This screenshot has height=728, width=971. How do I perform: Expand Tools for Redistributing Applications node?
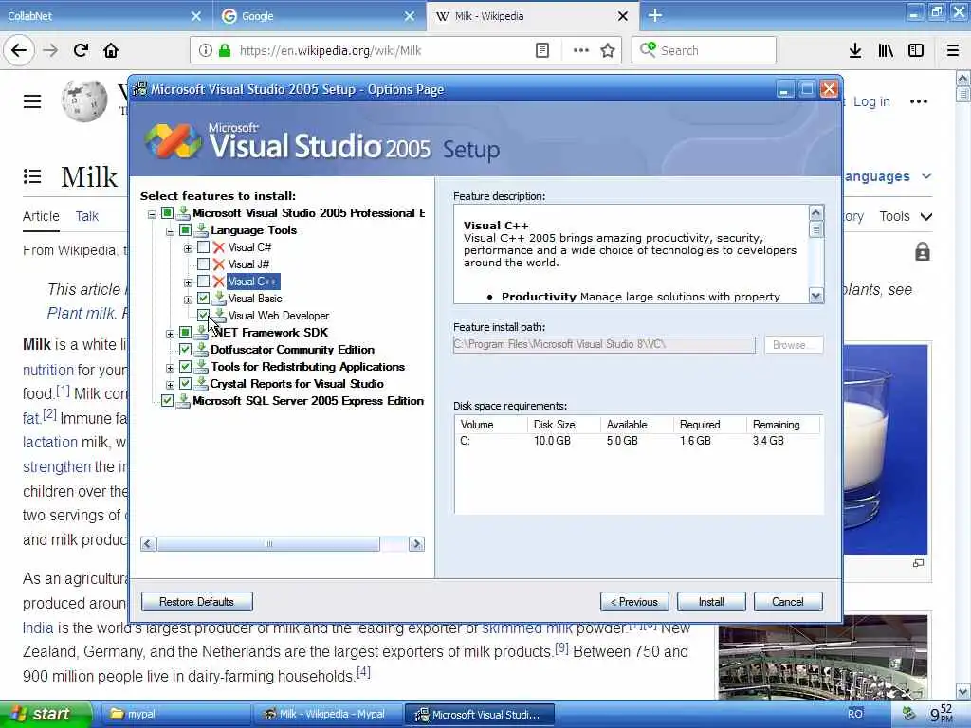click(171, 368)
